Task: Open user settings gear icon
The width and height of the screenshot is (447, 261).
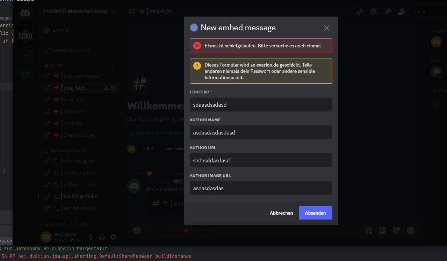Action: click(x=113, y=237)
